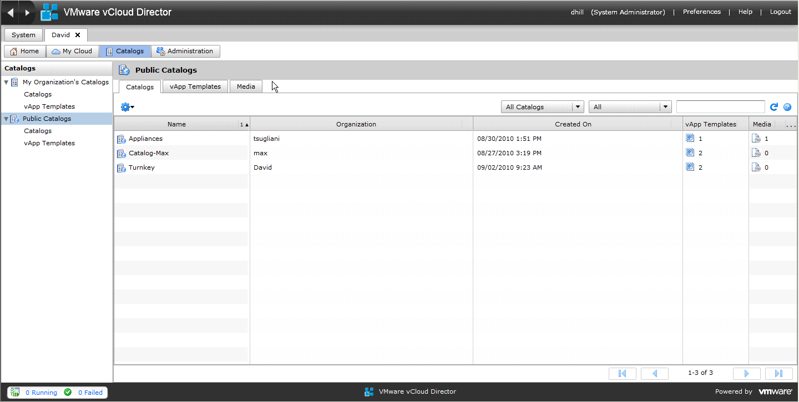
Task: Click the Turnkey catalog icon
Action: [x=122, y=168]
